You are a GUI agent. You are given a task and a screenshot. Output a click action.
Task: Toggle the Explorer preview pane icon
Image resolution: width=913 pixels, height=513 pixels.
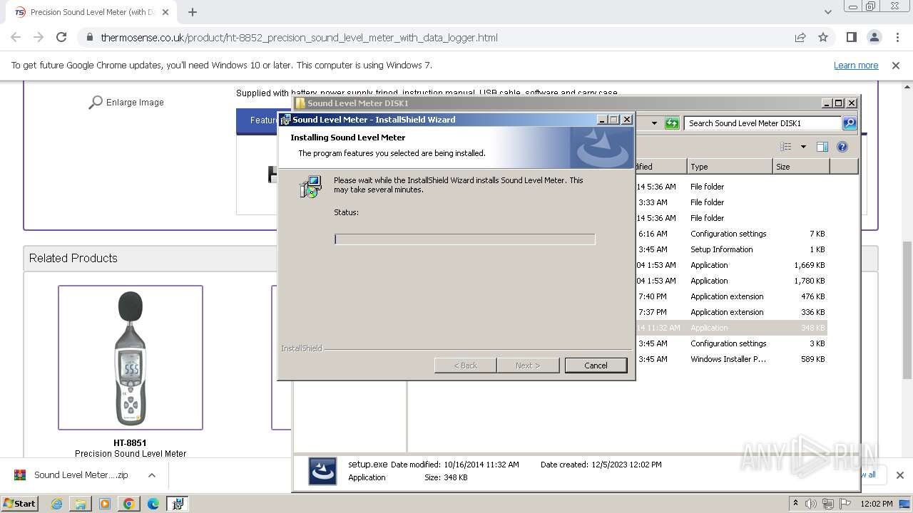coord(822,147)
